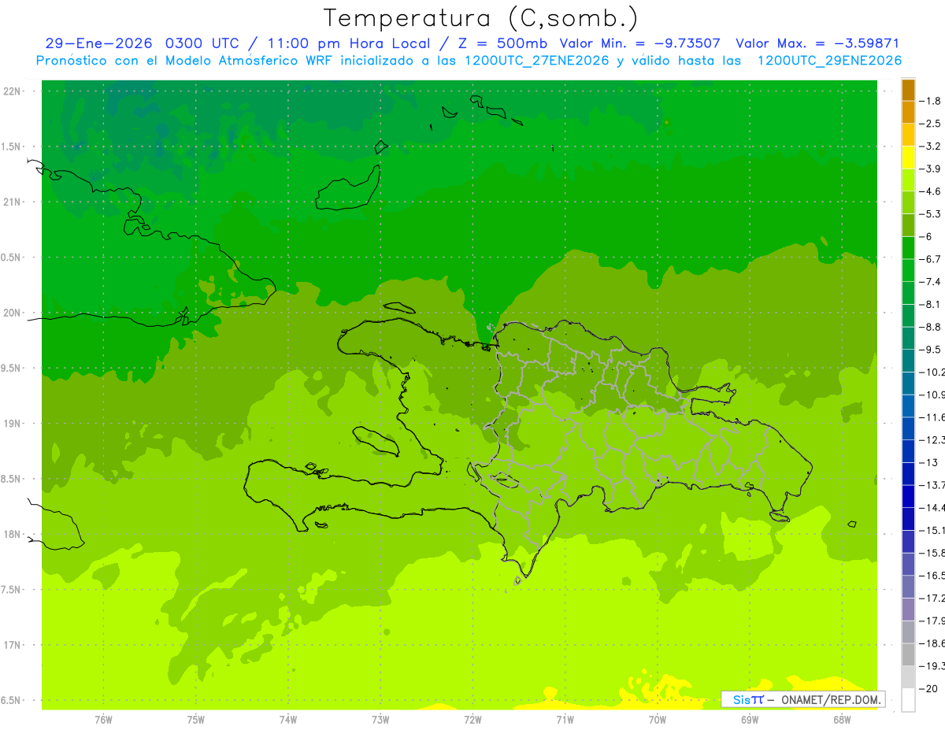Click the "-17.2" colorbar label
The width and height of the screenshot is (945, 730).
[x=932, y=598]
